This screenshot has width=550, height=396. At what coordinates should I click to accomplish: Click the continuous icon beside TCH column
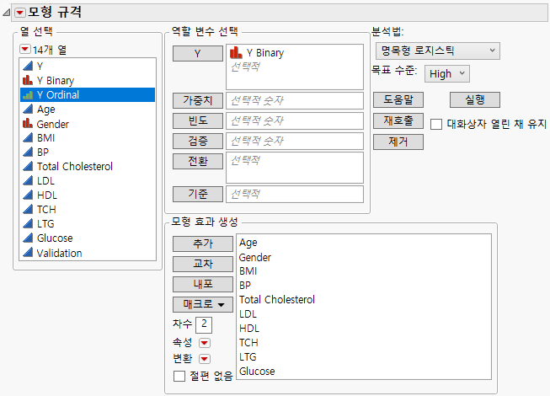tap(28, 210)
